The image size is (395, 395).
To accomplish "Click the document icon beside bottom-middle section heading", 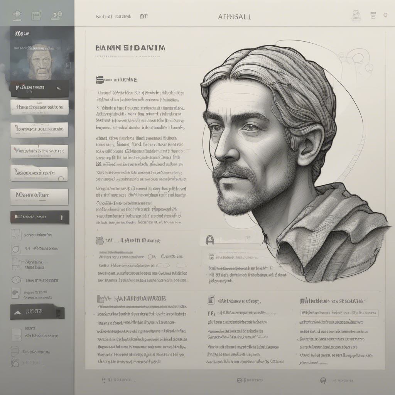I will [x=211, y=300].
